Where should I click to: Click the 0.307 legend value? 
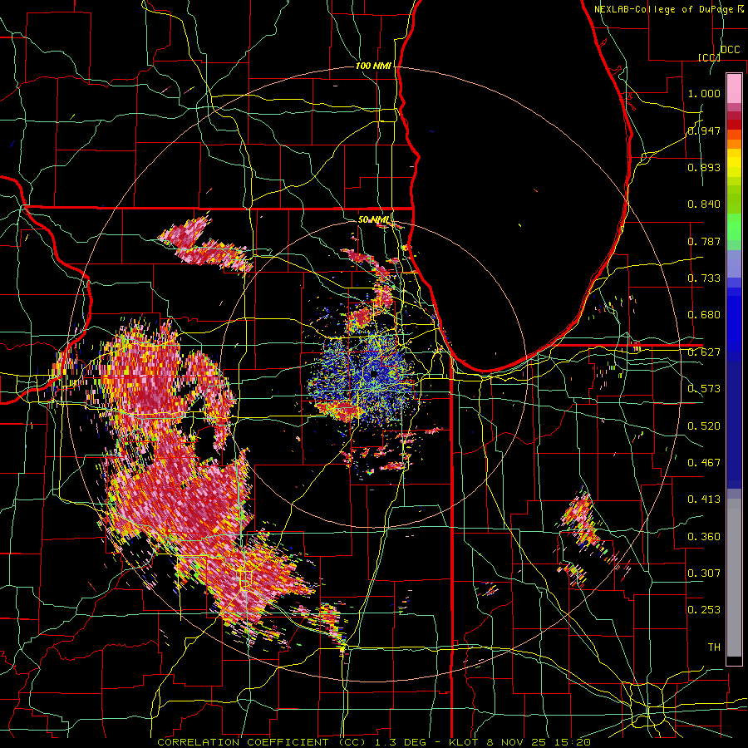click(x=704, y=573)
